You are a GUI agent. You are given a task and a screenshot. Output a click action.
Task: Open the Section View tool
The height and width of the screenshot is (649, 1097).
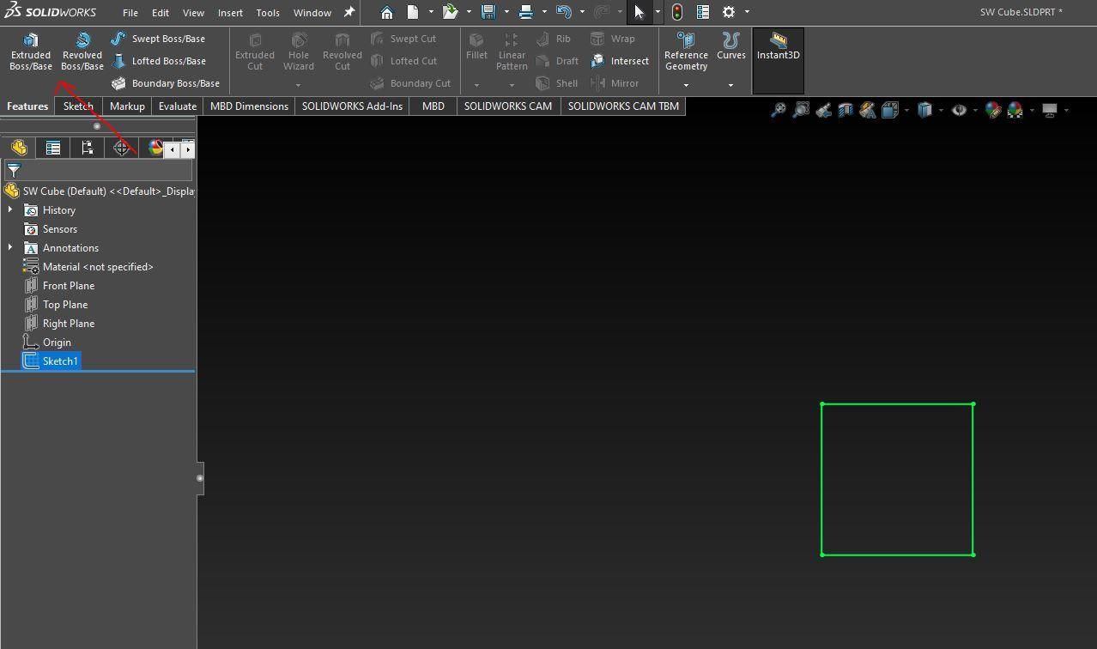845,110
